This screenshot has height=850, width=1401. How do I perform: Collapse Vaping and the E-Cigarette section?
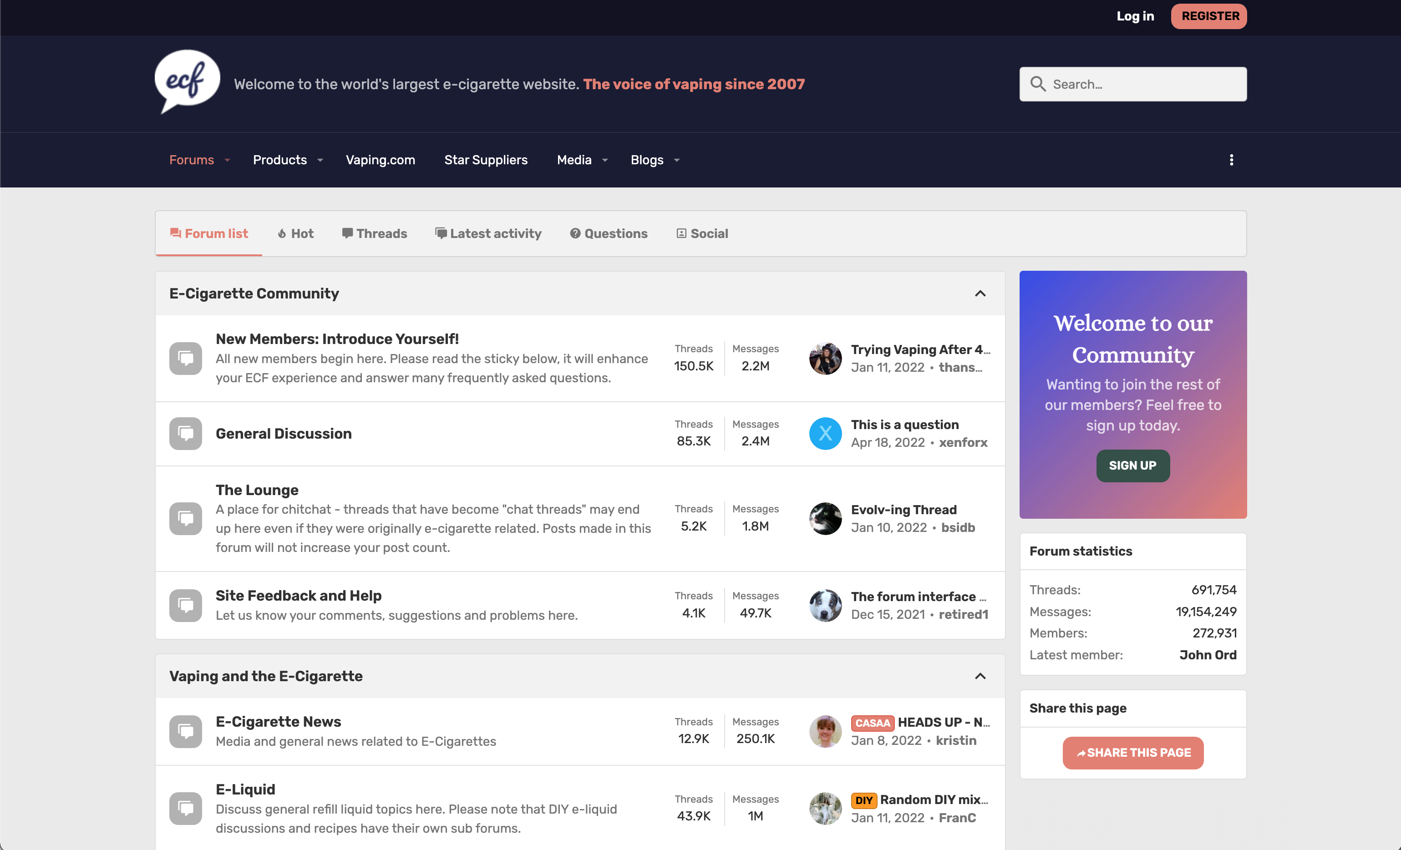pyautogui.click(x=980, y=677)
